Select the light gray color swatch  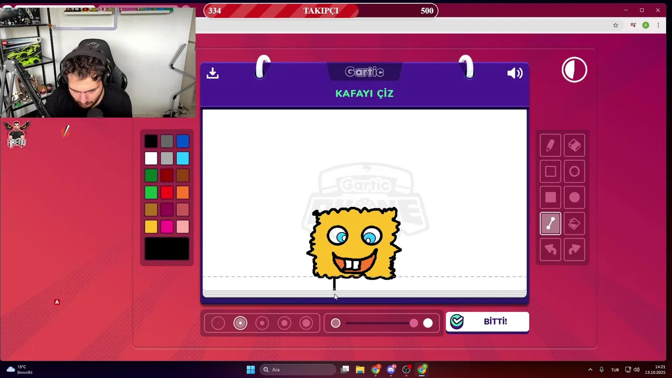point(167,159)
